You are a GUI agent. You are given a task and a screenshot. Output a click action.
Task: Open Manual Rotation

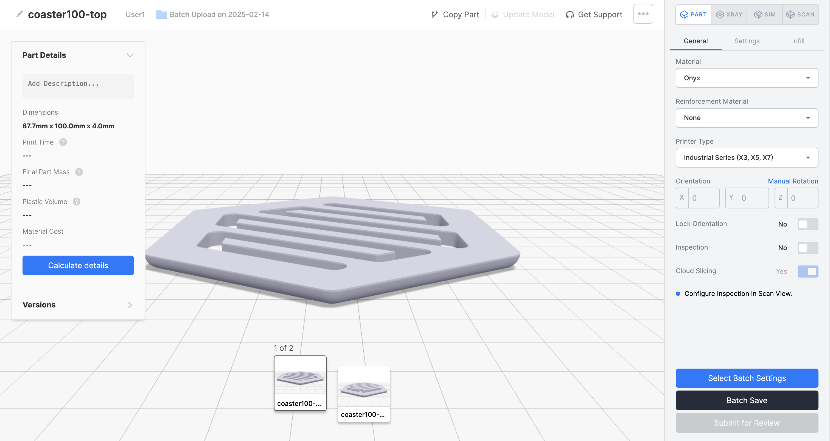click(793, 181)
